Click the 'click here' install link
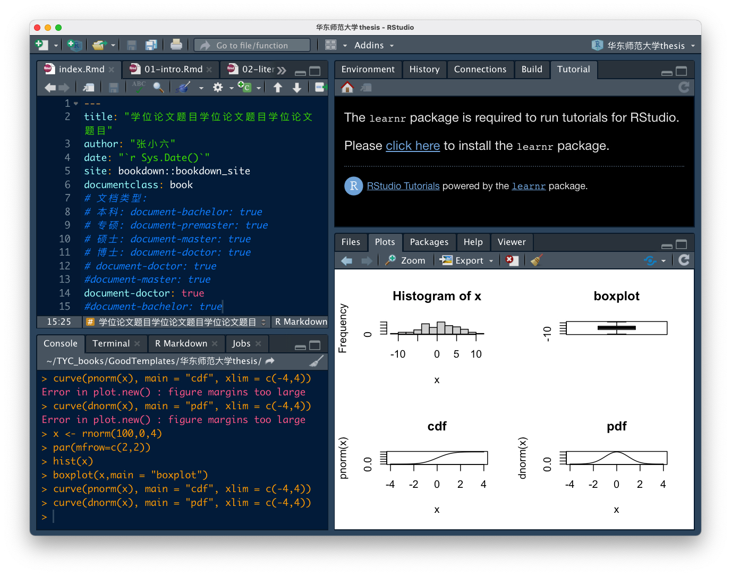Image resolution: width=731 pixels, height=575 pixels. point(413,146)
